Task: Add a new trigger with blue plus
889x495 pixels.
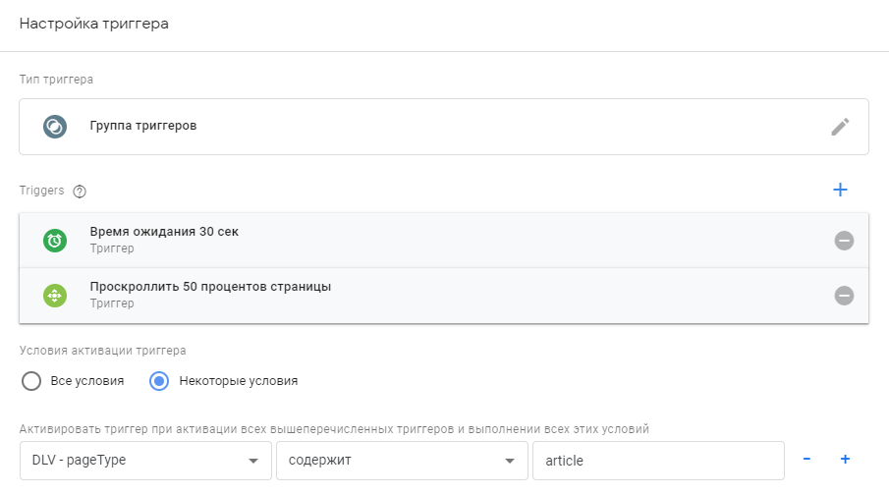Action: (x=840, y=190)
